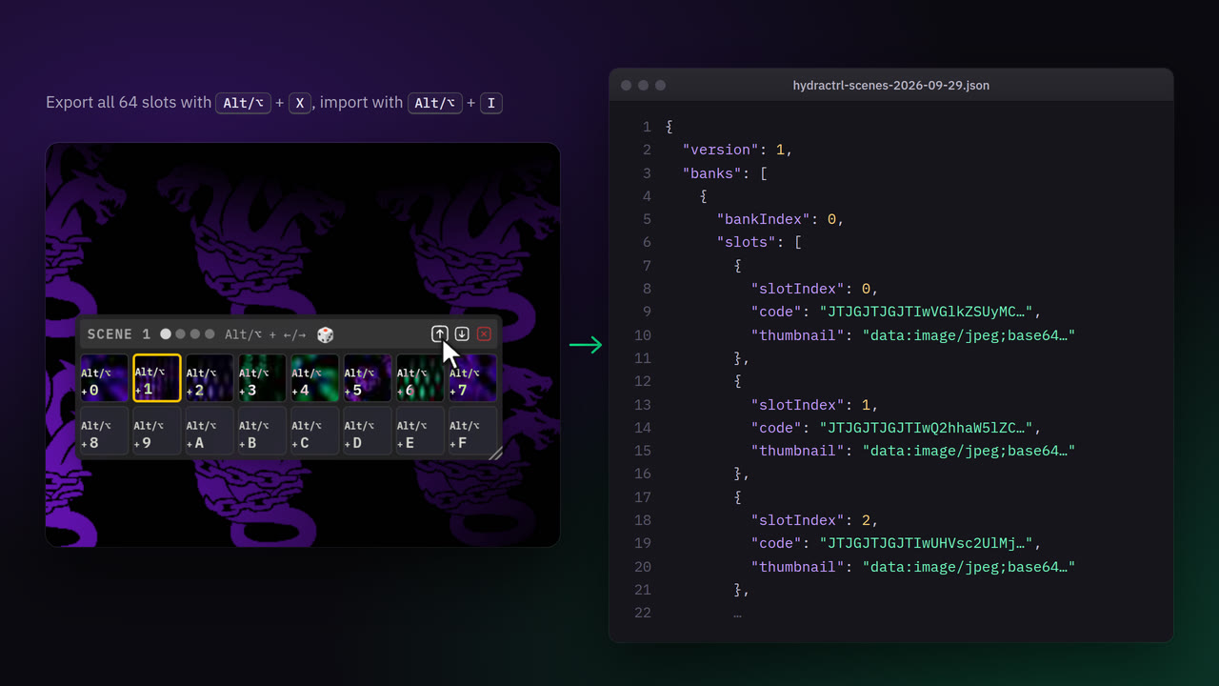Recall scene slot Alt +5 thumbnail

[368, 377]
